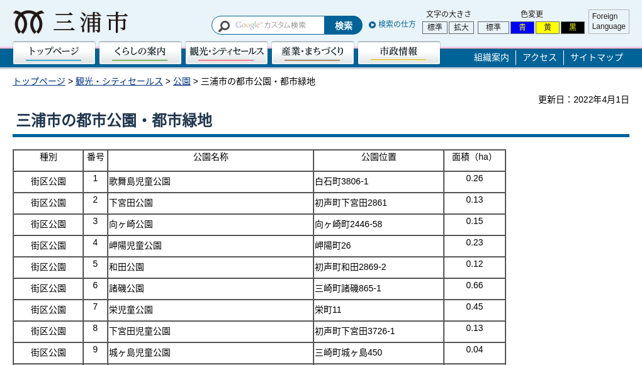The image size is (642, 365).
Task: Reset color scheme to 標準
Action: [x=493, y=28]
